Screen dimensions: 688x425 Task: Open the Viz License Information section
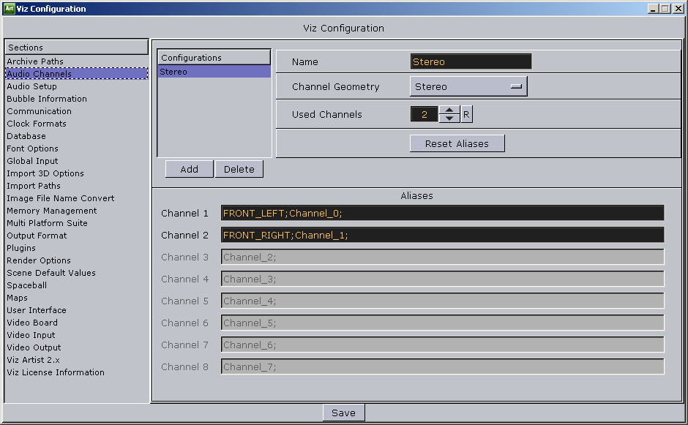(55, 372)
